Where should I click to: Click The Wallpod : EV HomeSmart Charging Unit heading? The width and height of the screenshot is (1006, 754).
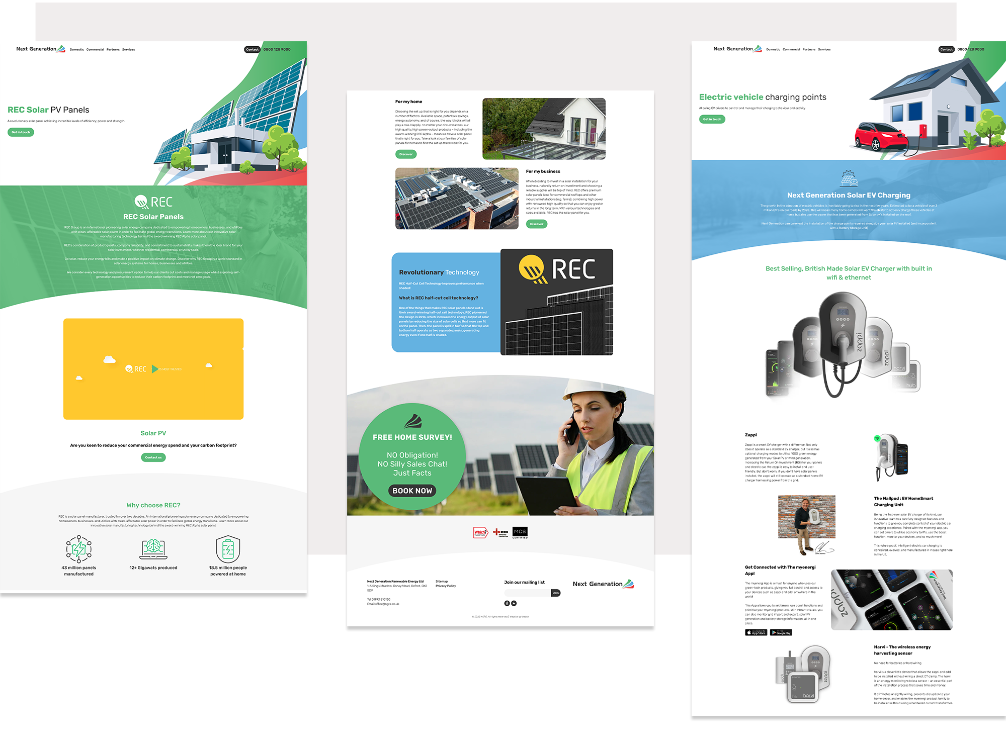coord(903,502)
